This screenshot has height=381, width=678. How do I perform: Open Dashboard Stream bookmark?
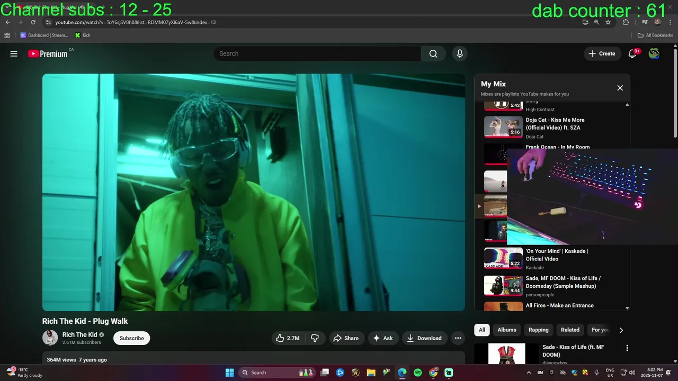[x=44, y=35]
